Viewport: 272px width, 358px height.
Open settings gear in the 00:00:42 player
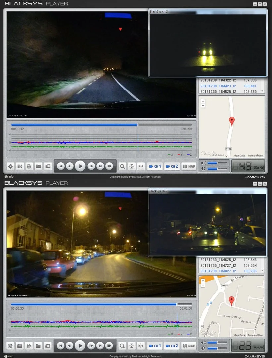10,166
